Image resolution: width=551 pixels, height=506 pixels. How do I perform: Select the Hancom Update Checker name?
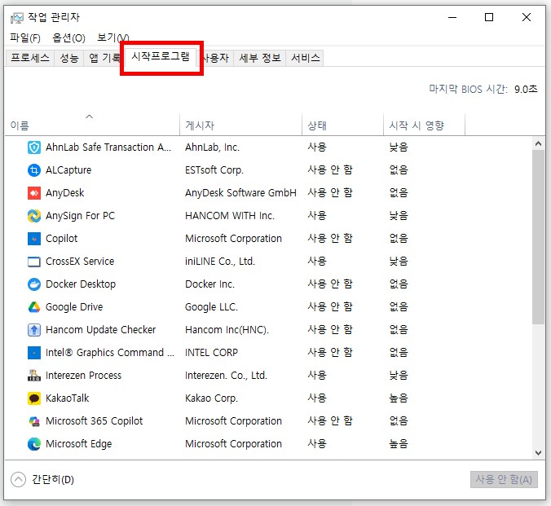[101, 330]
